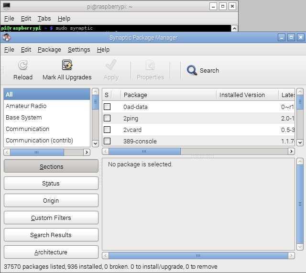Sort by Installed Version column header
Screen dimensions: 306x273
pos(247,95)
